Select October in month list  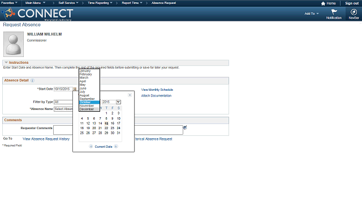coord(89,102)
